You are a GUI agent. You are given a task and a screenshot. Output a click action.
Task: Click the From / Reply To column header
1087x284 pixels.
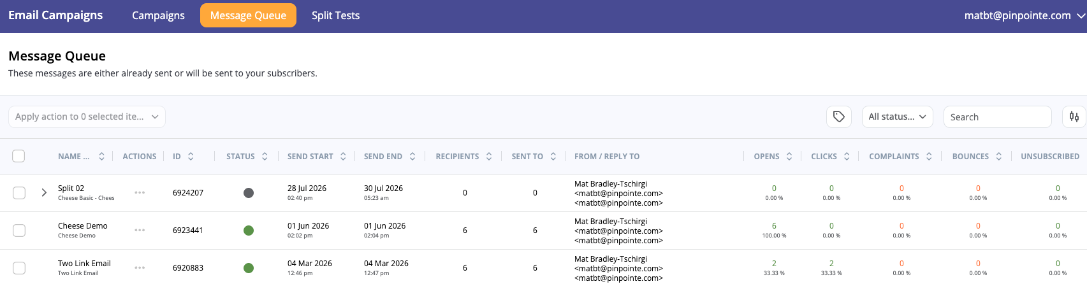(x=607, y=156)
